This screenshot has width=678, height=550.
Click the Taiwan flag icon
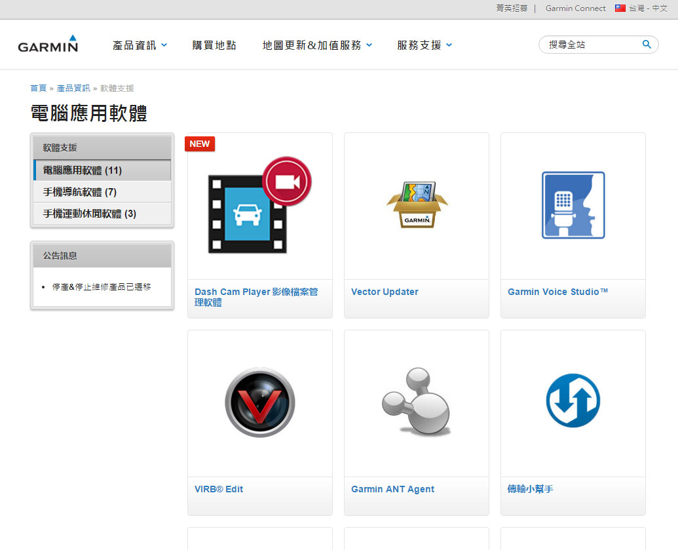coord(620,9)
